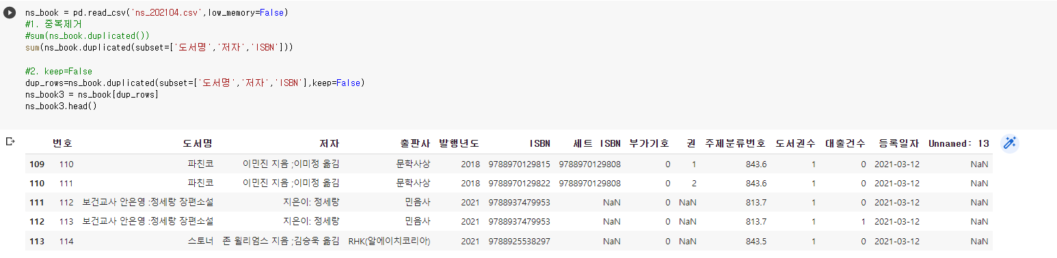1057x258 pixels.
Task: Click the pd.read_csv code line
Action: 156,13
